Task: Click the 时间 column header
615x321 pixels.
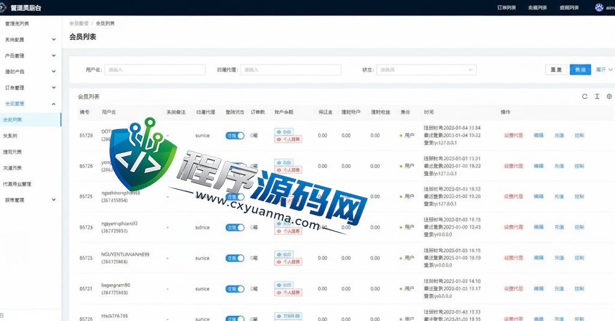Action: (428, 112)
